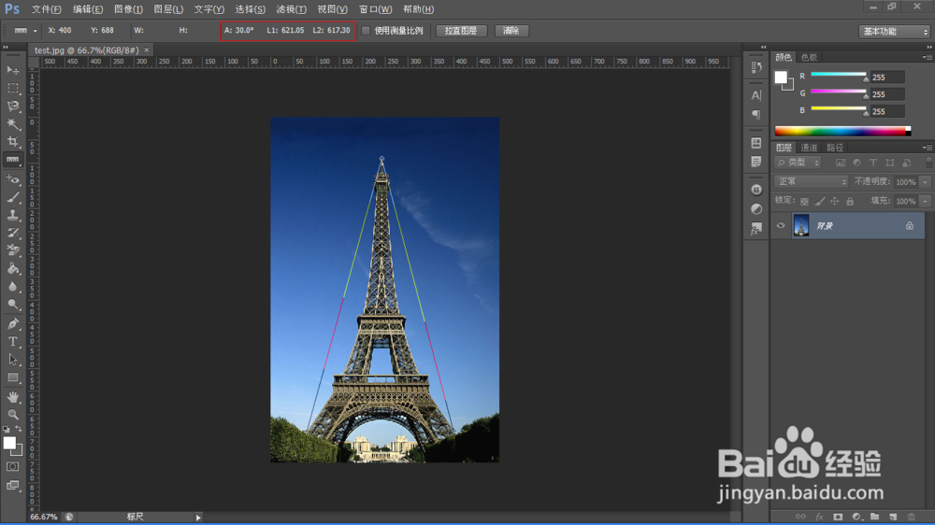Toggle adjustment layer filter
The height and width of the screenshot is (525, 935).
point(856,163)
